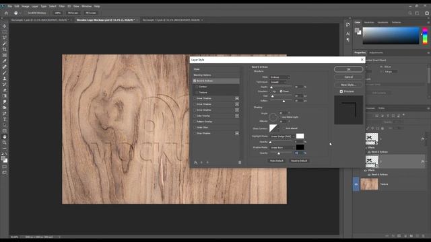431x242 pixels.
Task: Select the Move tool
Action: coord(5,26)
